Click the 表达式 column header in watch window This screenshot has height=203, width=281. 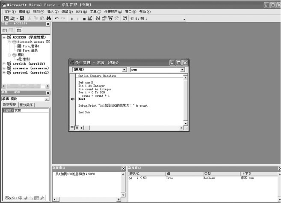tap(147, 173)
